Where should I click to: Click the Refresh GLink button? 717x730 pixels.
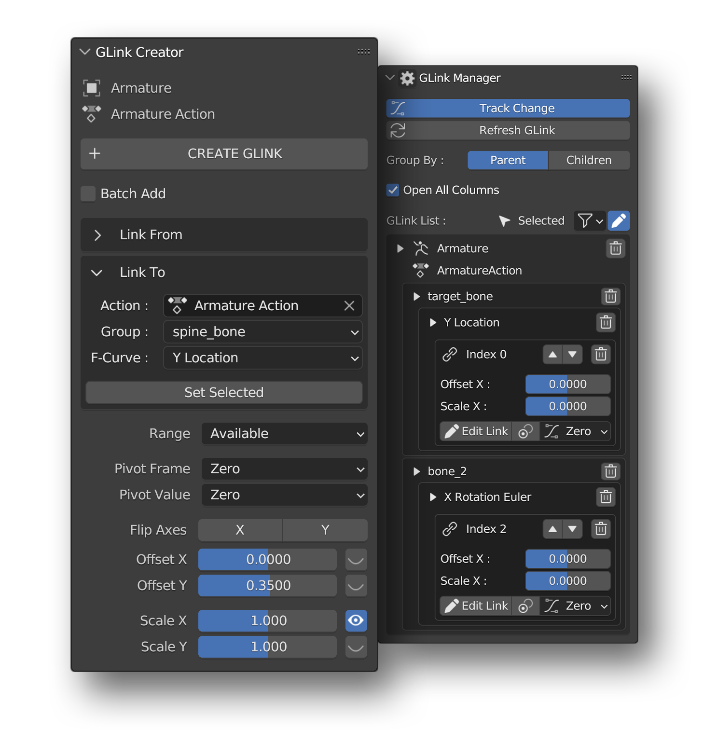coord(508,131)
